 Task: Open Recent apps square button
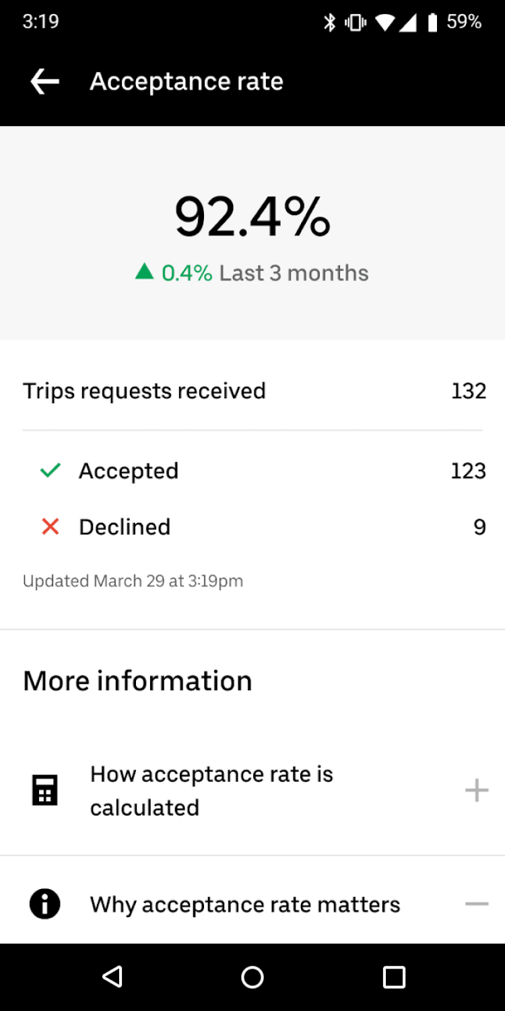click(x=394, y=977)
